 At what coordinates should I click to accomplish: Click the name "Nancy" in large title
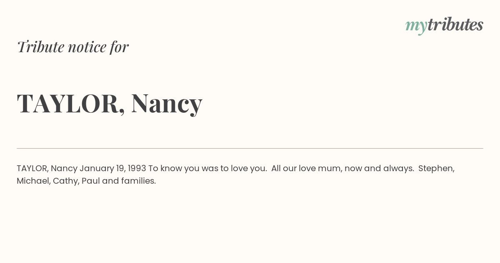click(x=167, y=104)
